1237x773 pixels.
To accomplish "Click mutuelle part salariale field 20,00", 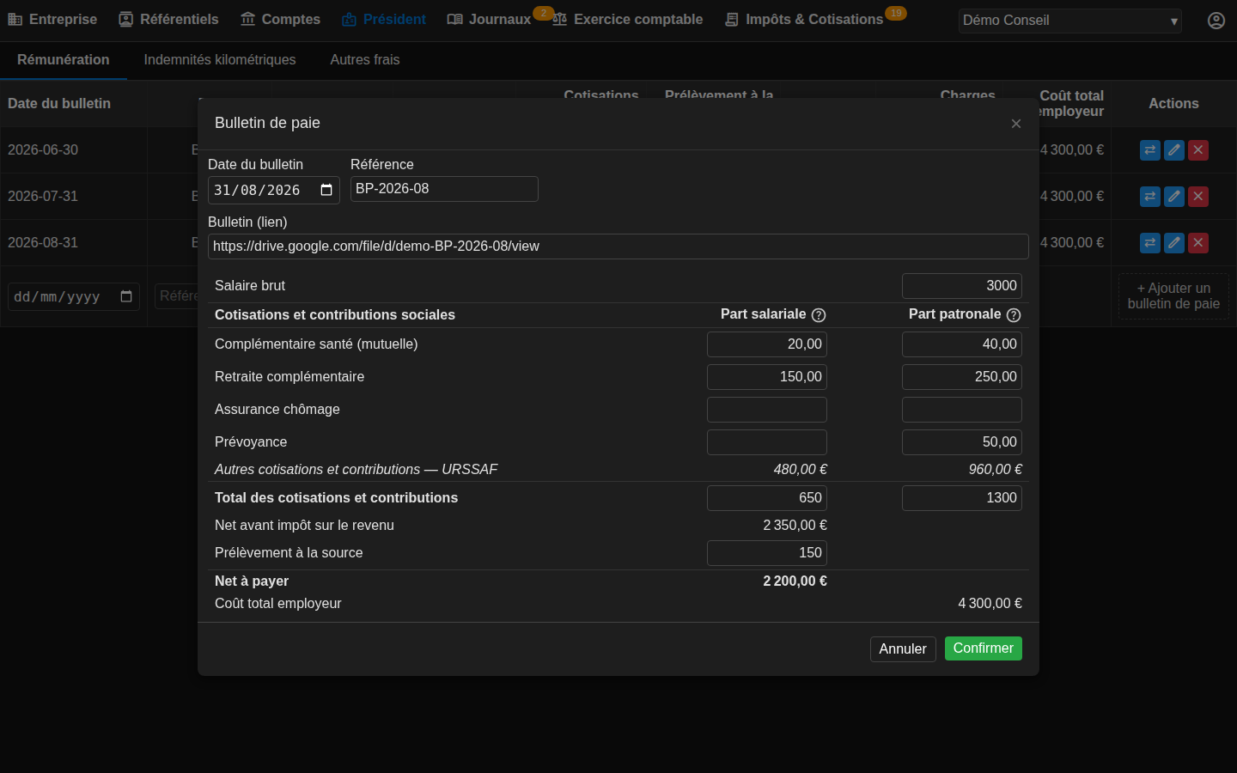I will coord(767,344).
